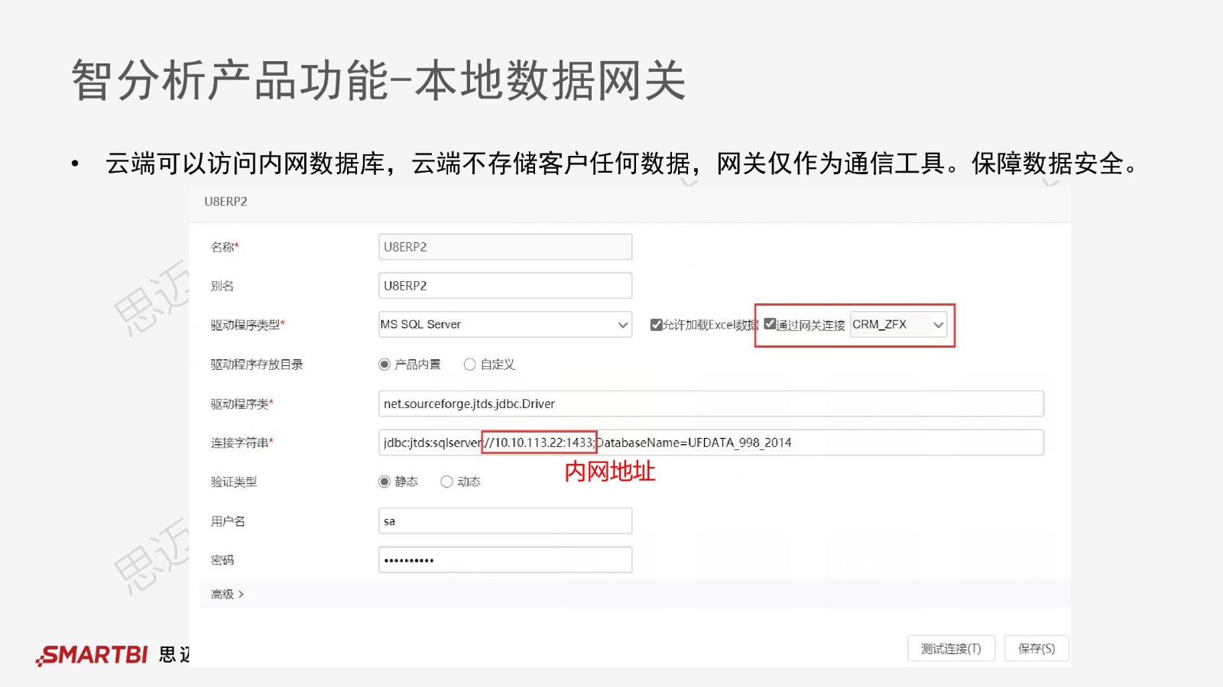The image size is (1223, 687).
Task: Enable the allow loading Excel data checkbox
Action: point(656,325)
